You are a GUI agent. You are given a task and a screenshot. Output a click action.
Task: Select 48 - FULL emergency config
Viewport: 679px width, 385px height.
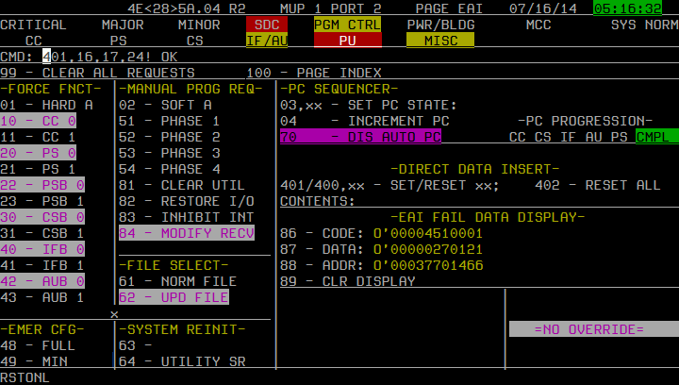pyautogui.click(x=38, y=345)
